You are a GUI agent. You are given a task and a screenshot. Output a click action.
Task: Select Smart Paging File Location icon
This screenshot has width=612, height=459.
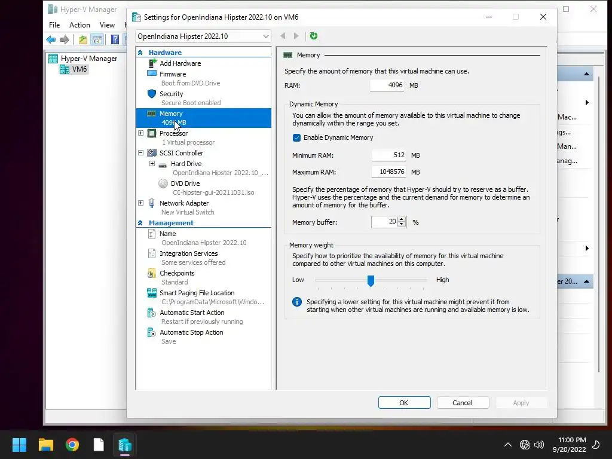click(152, 293)
